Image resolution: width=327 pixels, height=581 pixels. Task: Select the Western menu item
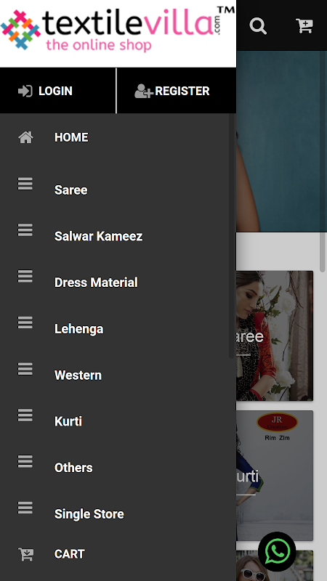(x=78, y=375)
